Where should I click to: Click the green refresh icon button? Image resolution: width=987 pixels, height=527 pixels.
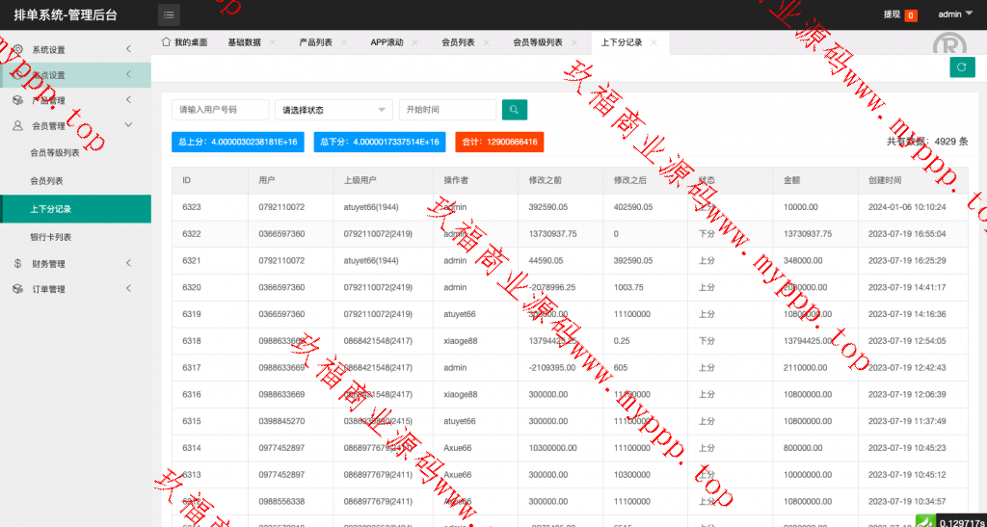(x=961, y=66)
